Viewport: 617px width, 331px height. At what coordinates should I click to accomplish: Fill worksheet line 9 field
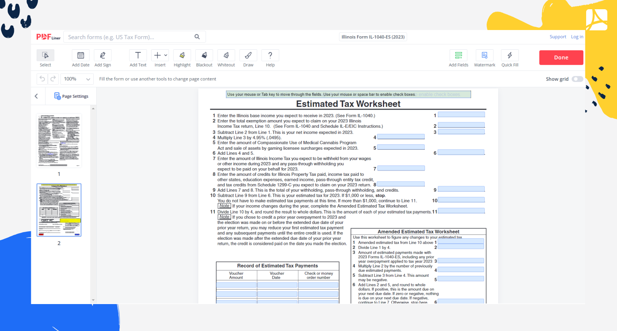(461, 189)
